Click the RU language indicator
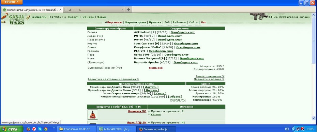 click(x=287, y=129)
